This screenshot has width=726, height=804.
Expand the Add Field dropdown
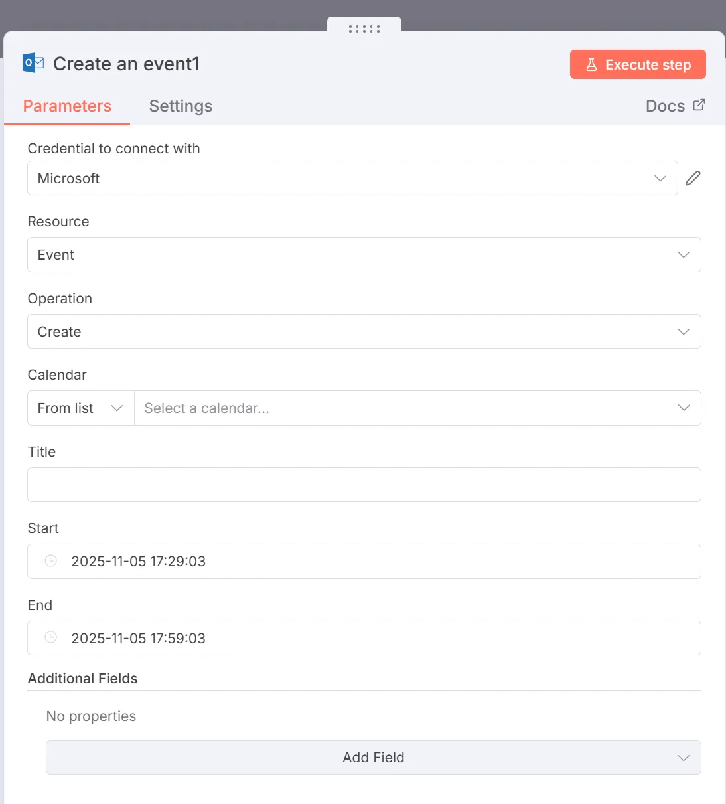coord(373,758)
